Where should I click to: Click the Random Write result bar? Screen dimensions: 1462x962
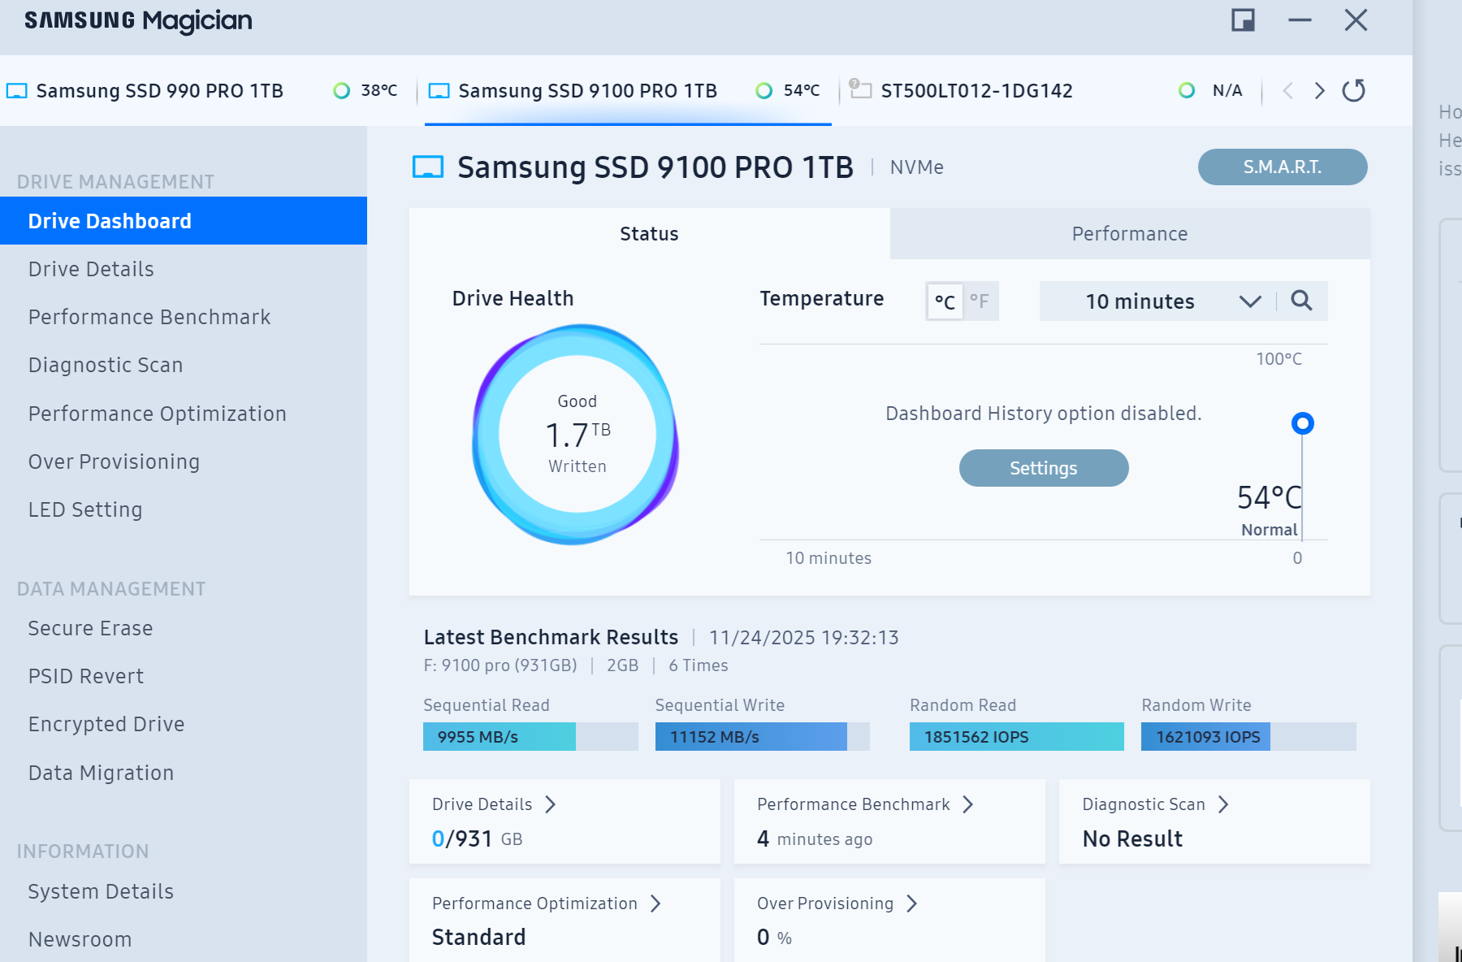tap(1248, 736)
